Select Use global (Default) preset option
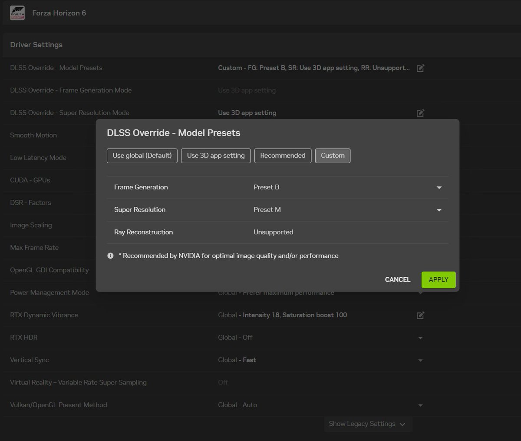Viewport: 521px width, 441px height. tap(142, 156)
